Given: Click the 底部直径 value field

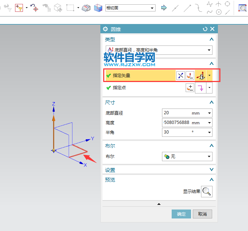Looking at the screenshot, I should [176, 113].
